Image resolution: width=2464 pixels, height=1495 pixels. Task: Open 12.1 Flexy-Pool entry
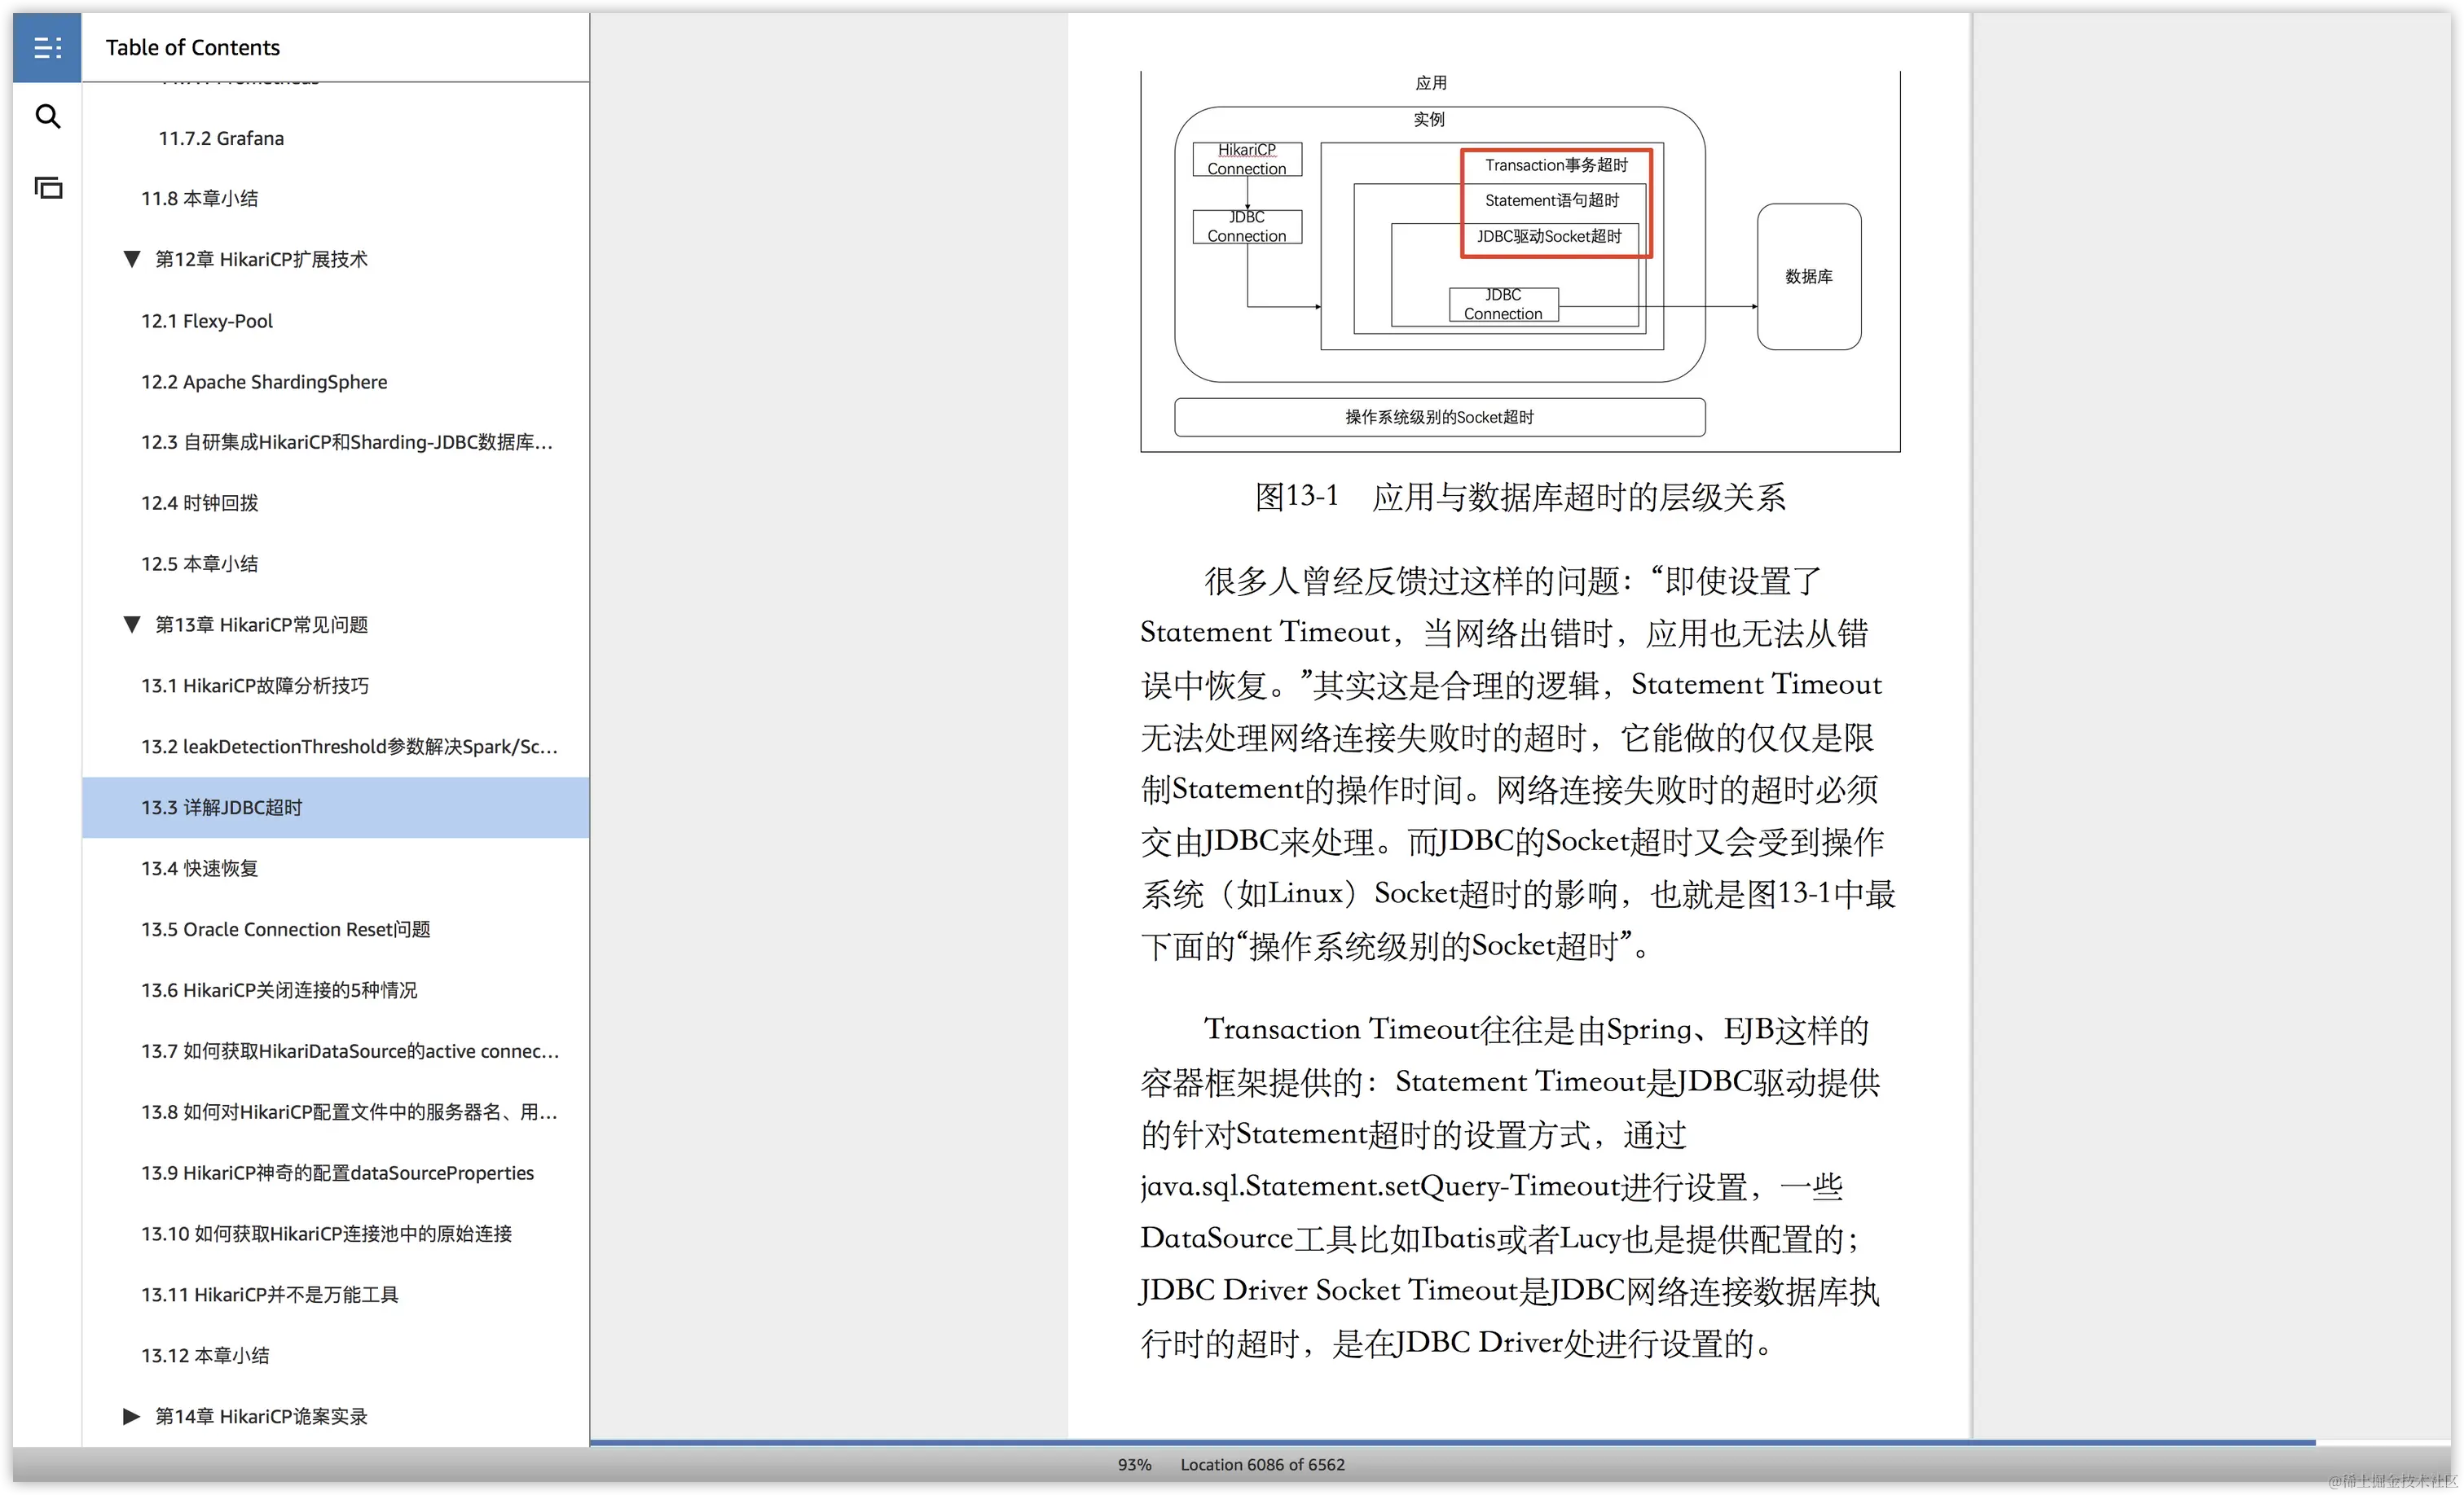(206, 321)
